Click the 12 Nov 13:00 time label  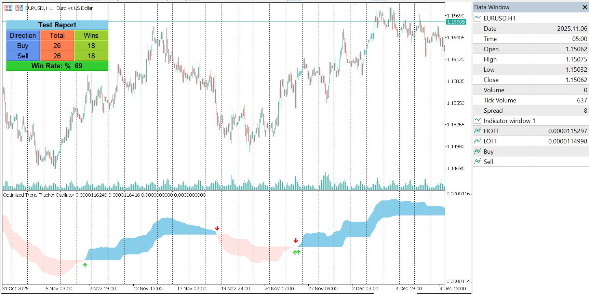pos(148,289)
